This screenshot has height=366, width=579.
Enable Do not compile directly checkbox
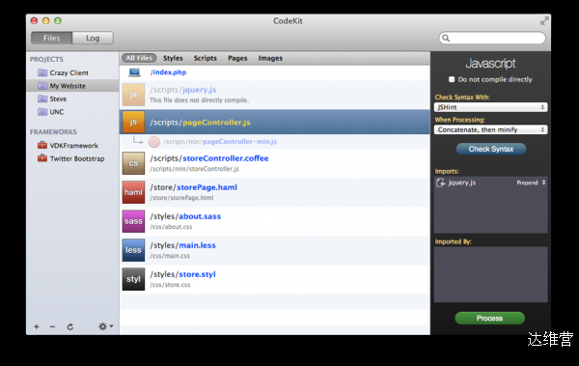pos(452,79)
